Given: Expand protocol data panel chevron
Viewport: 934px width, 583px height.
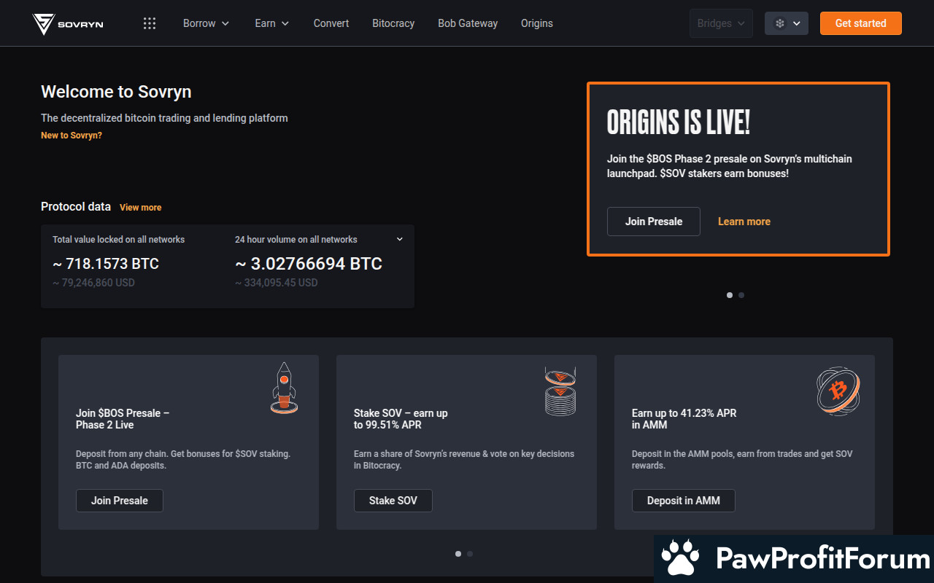Looking at the screenshot, I should click(x=399, y=239).
